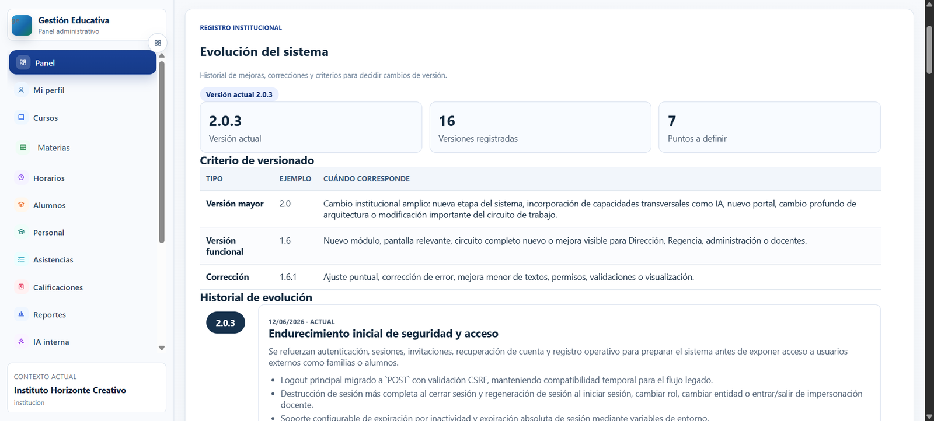Select the 'Corrección' row label

[x=228, y=277]
